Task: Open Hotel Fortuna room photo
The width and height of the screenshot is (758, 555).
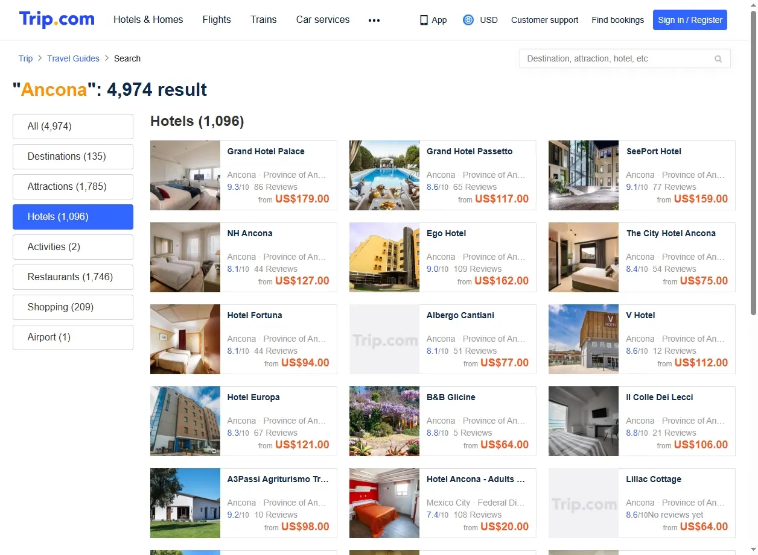Action: (x=185, y=339)
